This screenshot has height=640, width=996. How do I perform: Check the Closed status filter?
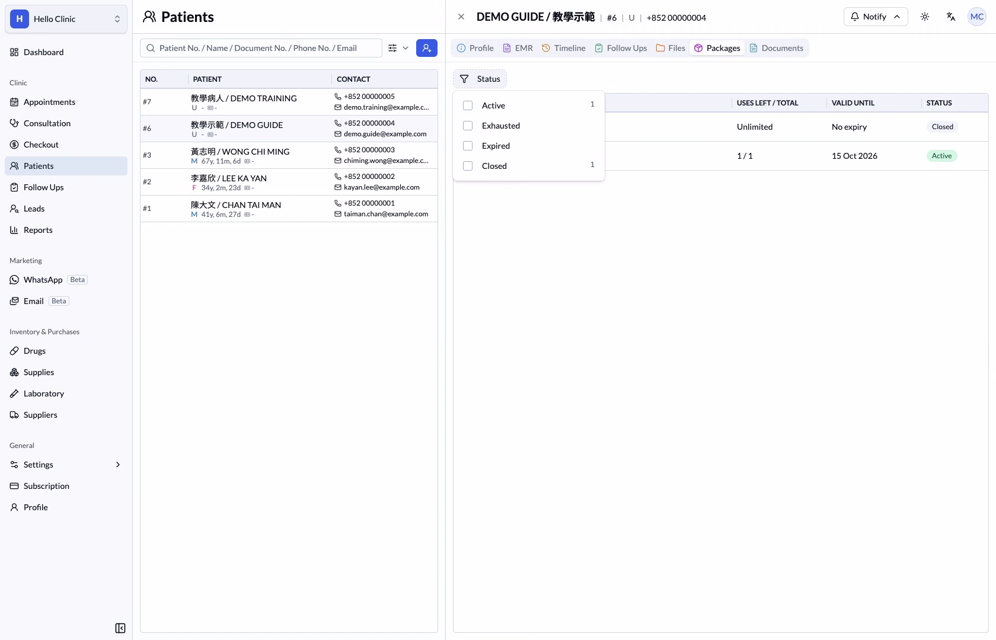point(468,166)
